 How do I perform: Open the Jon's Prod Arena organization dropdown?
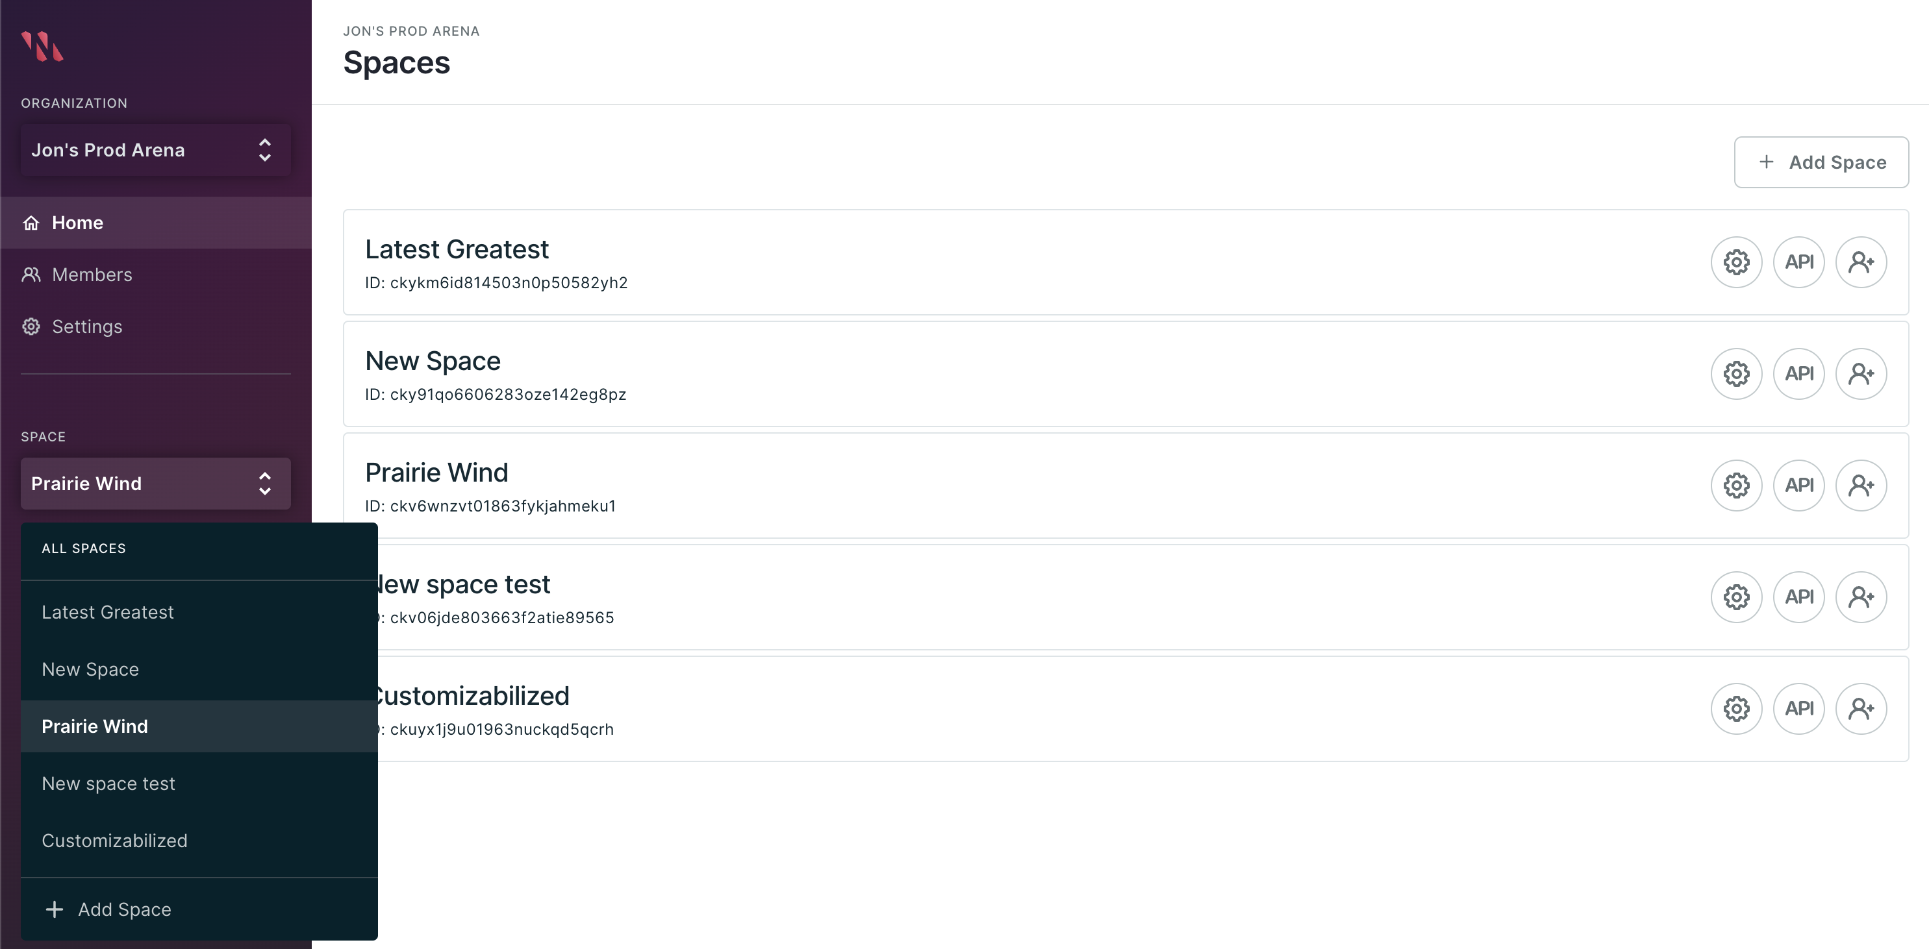click(155, 150)
